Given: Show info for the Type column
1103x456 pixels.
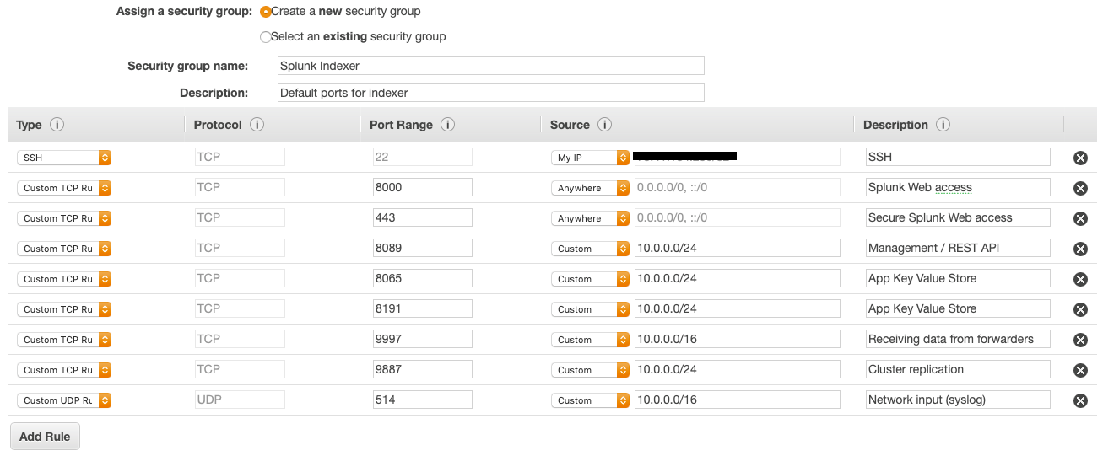Looking at the screenshot, I should point(57,125).
